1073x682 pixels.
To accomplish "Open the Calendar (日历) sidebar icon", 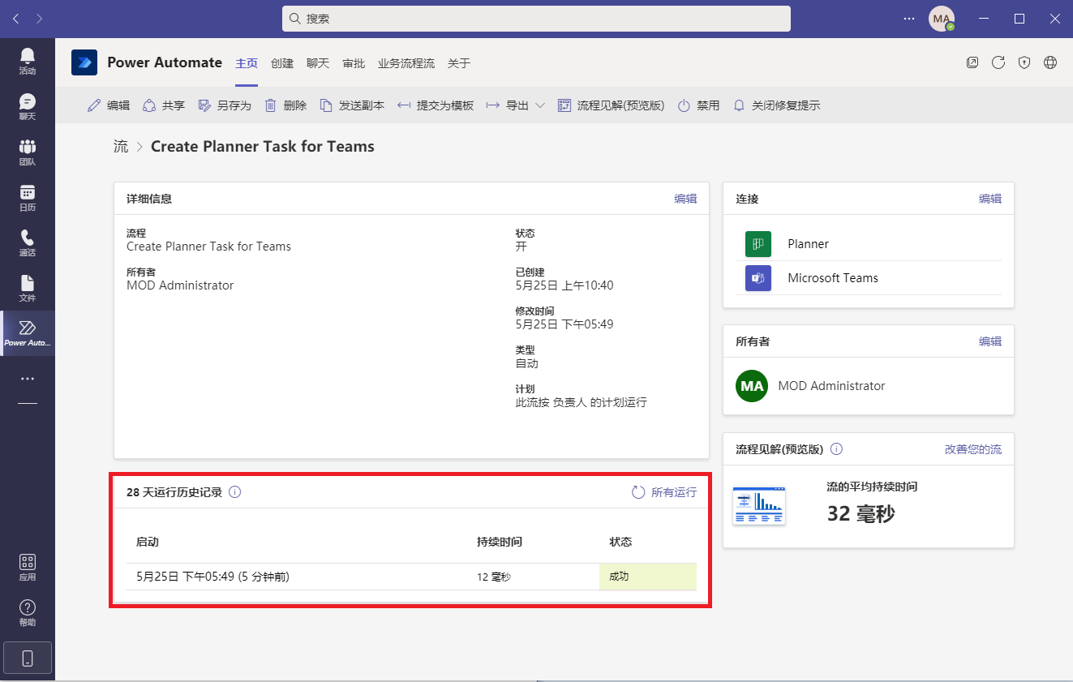I will pyautogui.click(x=28, y=197).
